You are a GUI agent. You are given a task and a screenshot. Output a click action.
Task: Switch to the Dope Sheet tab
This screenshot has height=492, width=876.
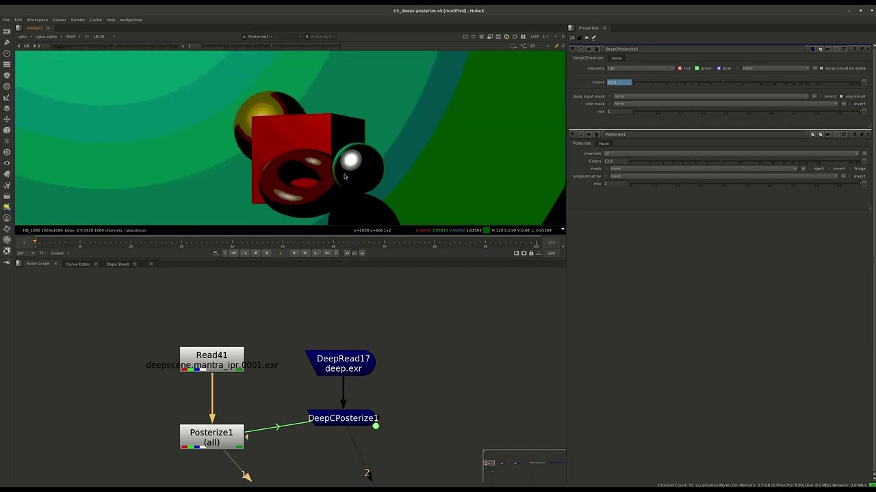pyautogui.click(x=118, y=264)
